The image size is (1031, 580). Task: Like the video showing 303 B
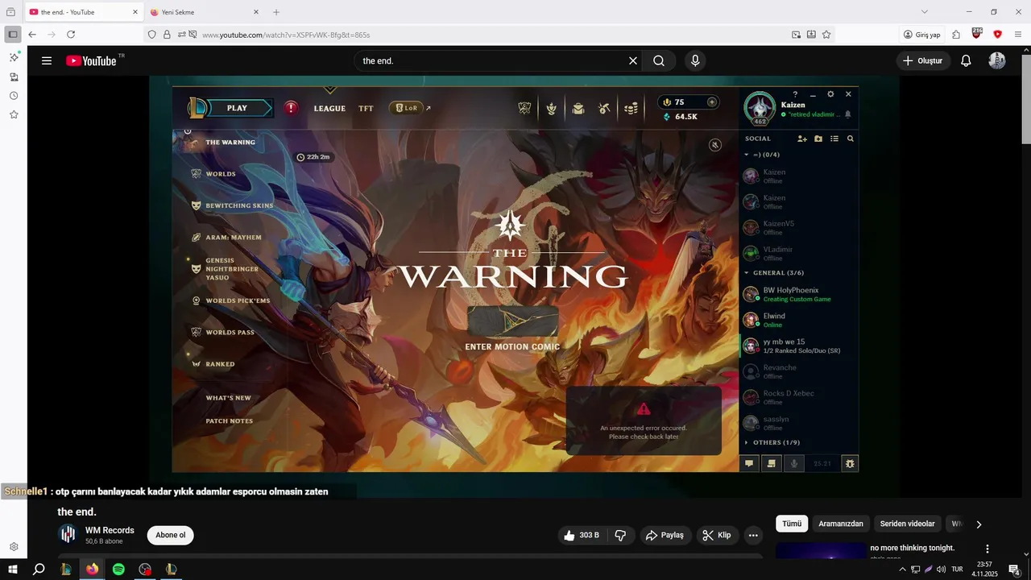click(x=582, y=535)
